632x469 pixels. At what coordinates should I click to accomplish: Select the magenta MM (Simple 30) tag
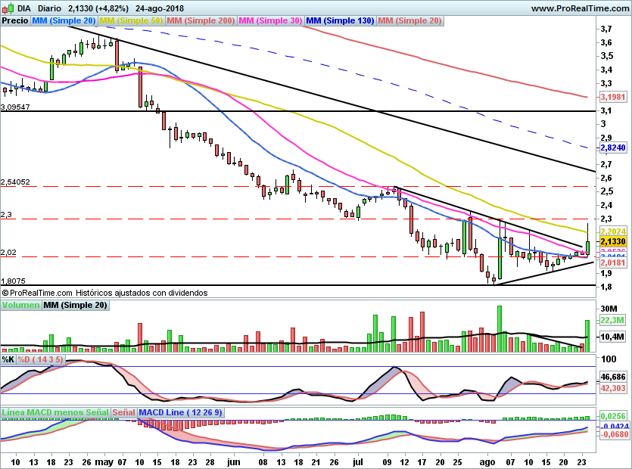tap(270, 20)
